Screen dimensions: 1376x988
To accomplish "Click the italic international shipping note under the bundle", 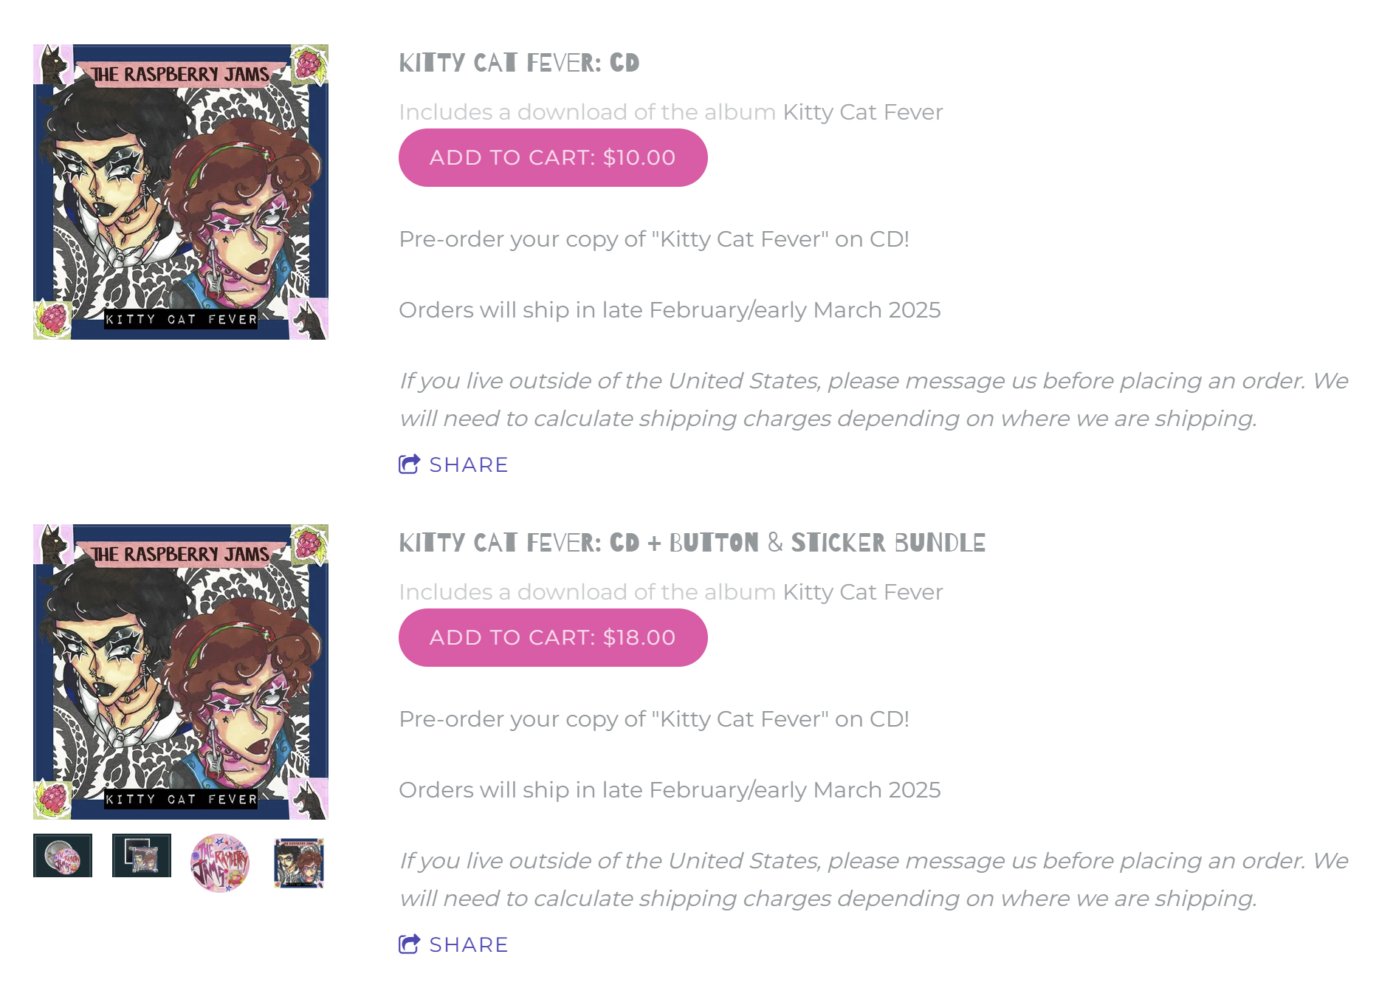I will click(874, 879).
